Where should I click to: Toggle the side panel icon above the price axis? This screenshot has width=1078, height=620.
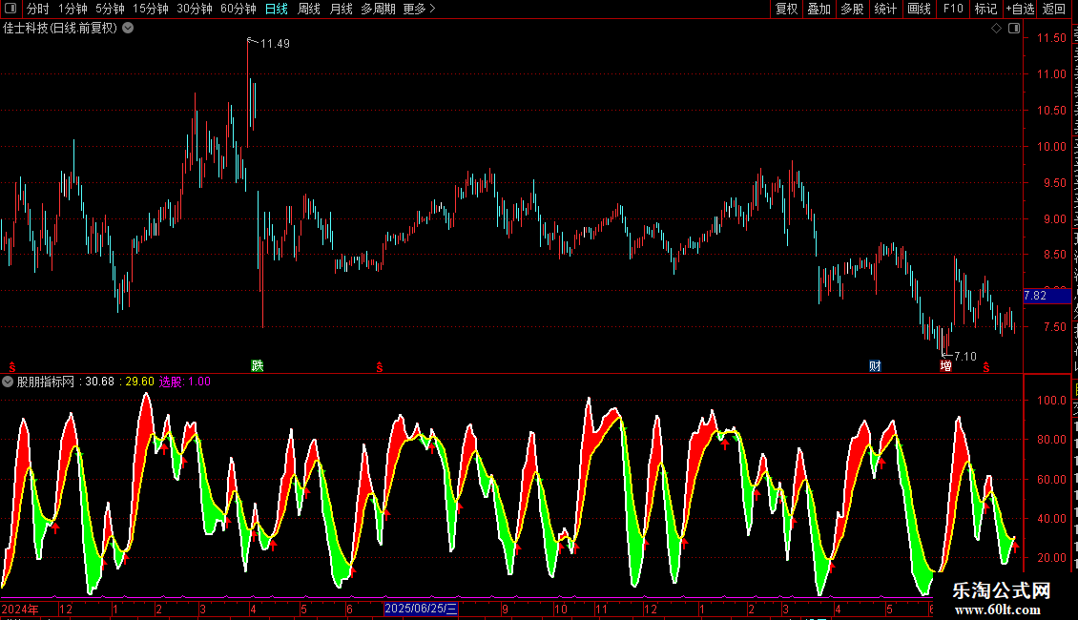(1014, 29)
